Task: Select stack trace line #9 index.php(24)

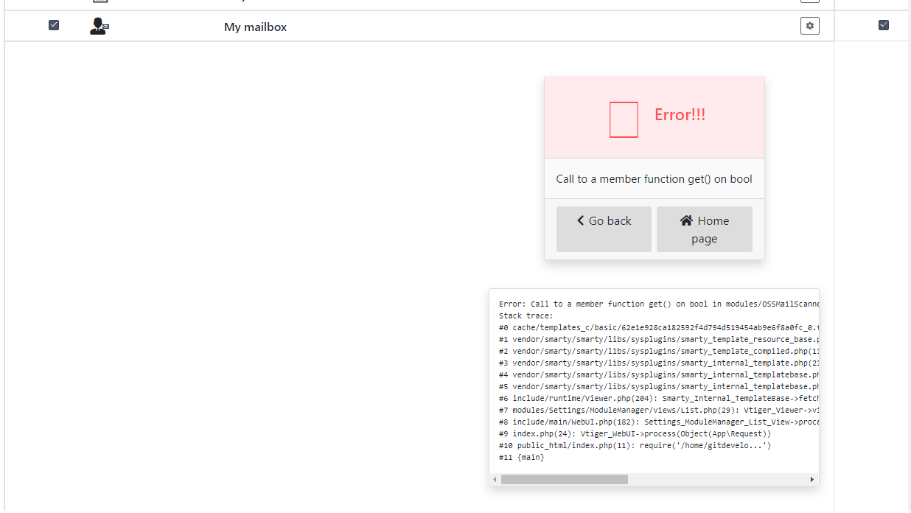Action: (635, 433)
